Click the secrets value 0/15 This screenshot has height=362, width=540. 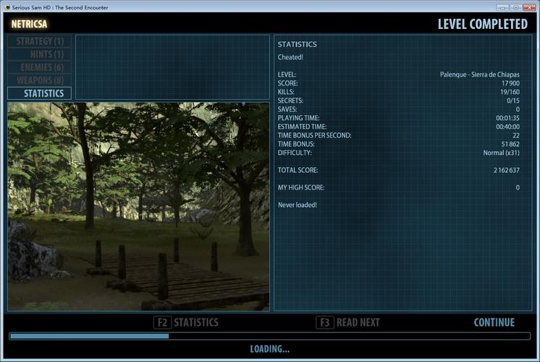tap(513, 101)
